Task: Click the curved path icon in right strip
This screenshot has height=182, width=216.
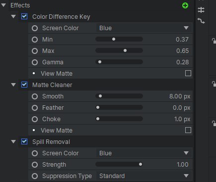Action: (201, 21)
